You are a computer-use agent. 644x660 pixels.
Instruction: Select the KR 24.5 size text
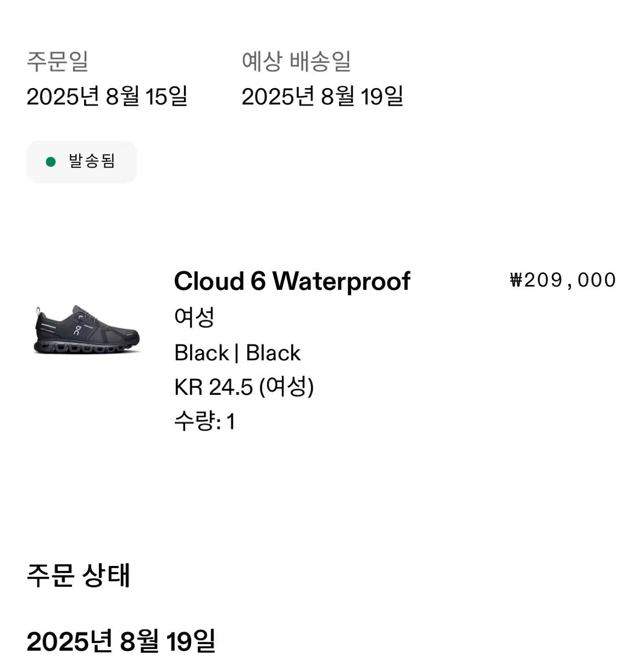(x=213, y=387)
